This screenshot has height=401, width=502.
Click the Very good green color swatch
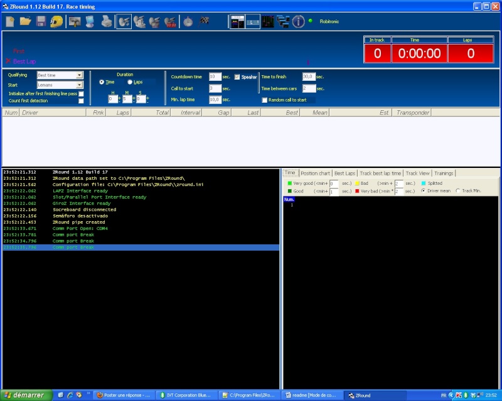point(290,183)
